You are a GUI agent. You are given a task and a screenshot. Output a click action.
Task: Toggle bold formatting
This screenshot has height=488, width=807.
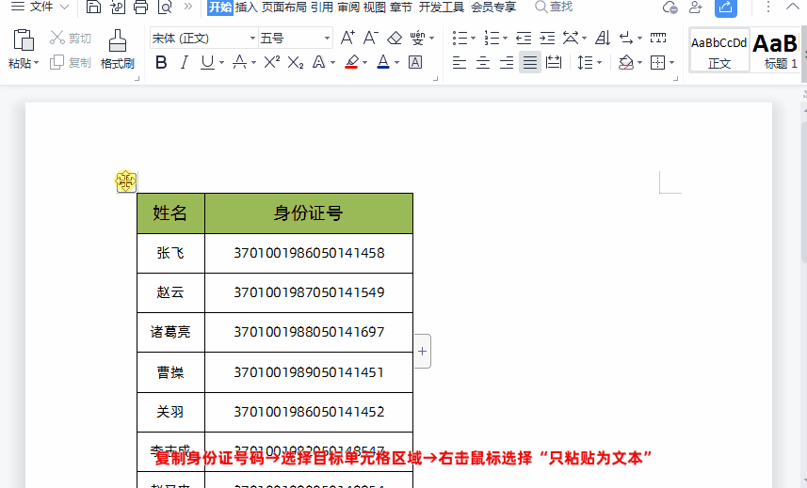pyautogui.click(x=161, y=63)
